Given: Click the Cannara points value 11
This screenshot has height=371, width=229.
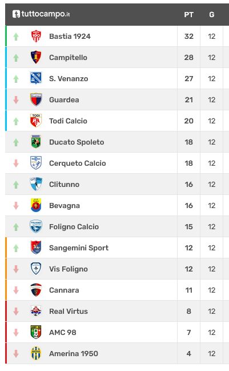Looking at the screenshot, I should (x=188, y=290).
